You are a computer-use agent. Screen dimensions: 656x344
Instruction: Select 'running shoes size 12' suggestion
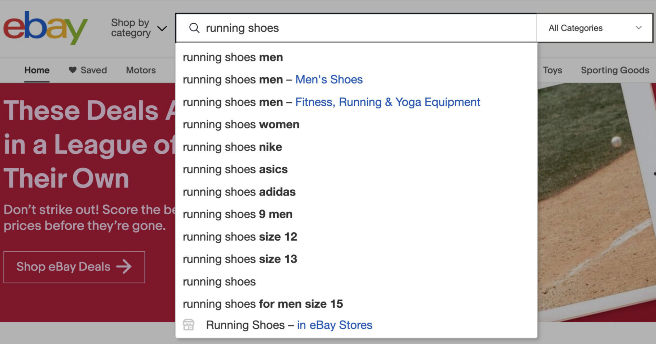click(356, 236)
